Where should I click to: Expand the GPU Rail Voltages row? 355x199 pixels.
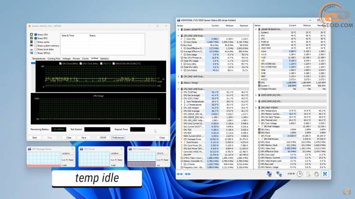[259, 126]
